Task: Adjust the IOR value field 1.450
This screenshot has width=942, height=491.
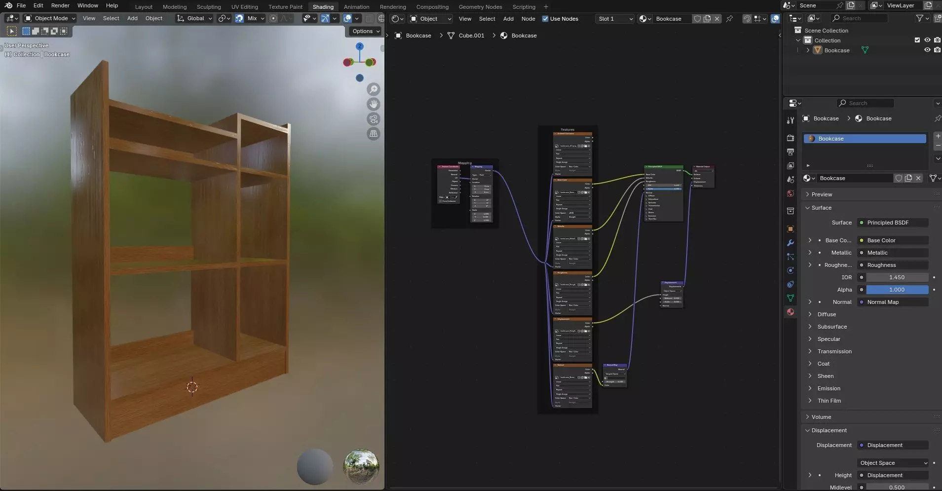Action: pos(897,277)
